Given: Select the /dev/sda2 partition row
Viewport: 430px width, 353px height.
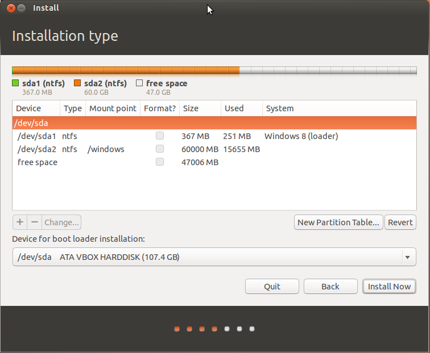Looking at the screenshot, I should (x=214, y=149).
